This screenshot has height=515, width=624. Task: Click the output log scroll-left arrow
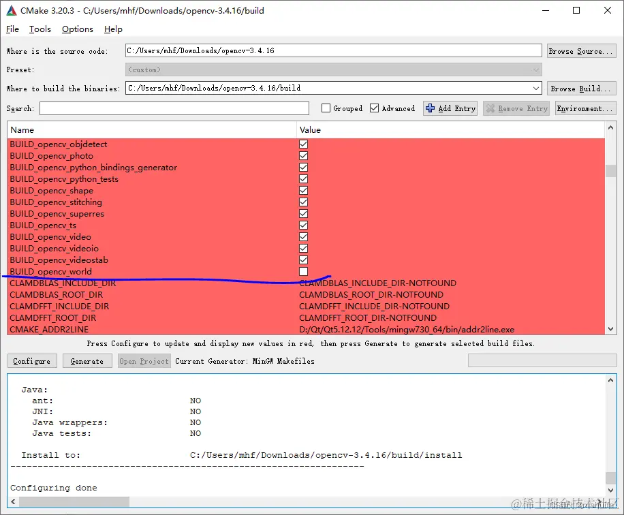(13, 501)
